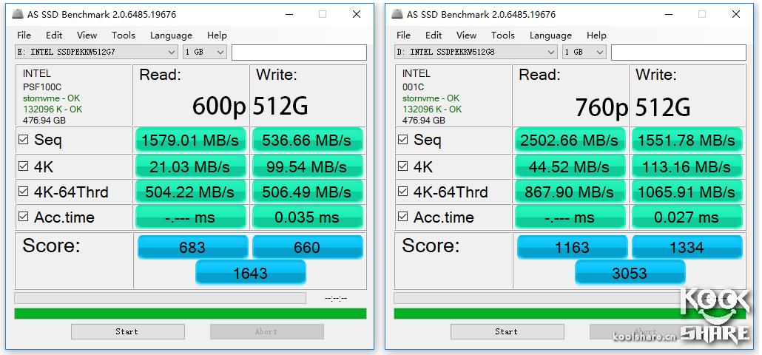
Task: Uncheck Acc.time checkbox in the 760p window
Action: 403,217
